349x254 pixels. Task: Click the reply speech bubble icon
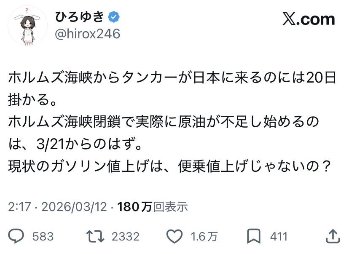pyautogui.click(x=16, y=236)
